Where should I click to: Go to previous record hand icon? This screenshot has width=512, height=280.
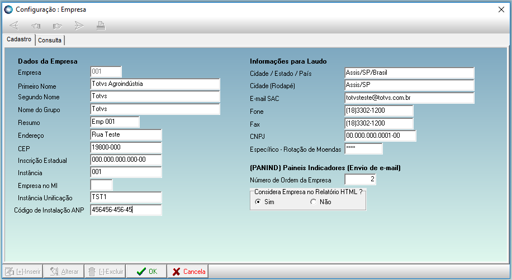pyautogui.click(x=36, y=26)
